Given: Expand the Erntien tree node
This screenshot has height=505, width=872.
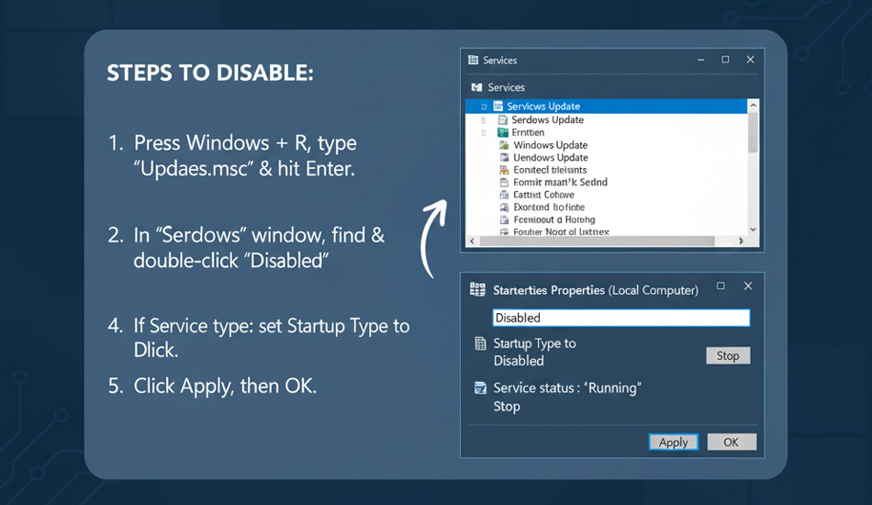Looking at the screenshot, I should pyautogui.click(x=484, y=133).
